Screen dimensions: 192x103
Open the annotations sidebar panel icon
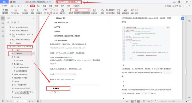click(3, 27)
